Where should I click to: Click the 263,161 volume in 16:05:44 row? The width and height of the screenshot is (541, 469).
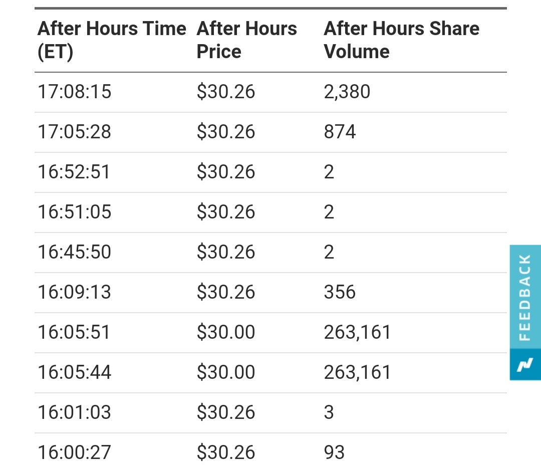pyautogui.click(x=357, y=372)
